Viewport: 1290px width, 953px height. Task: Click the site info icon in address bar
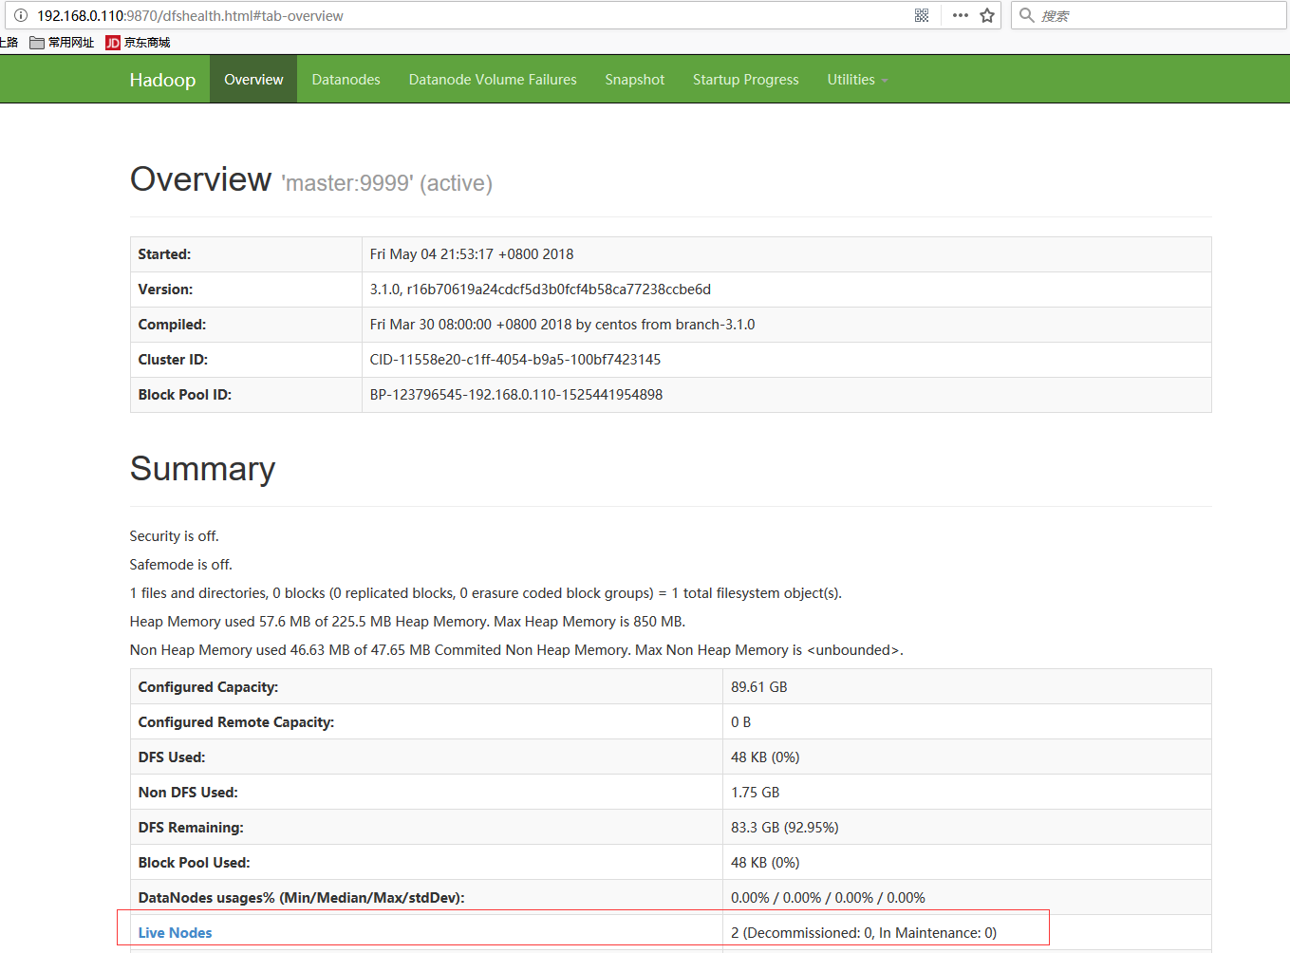[x=21, y=15]
